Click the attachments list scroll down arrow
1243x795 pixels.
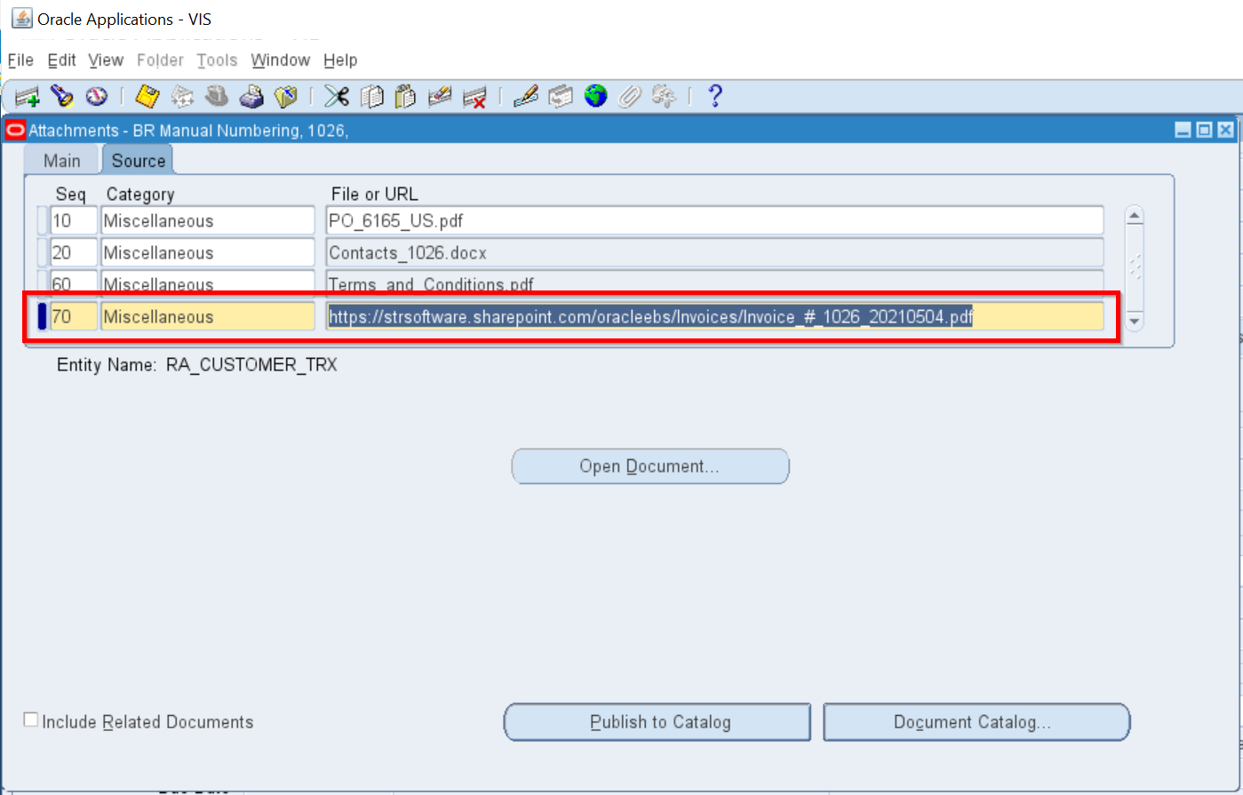click(x=1134, y=320)
